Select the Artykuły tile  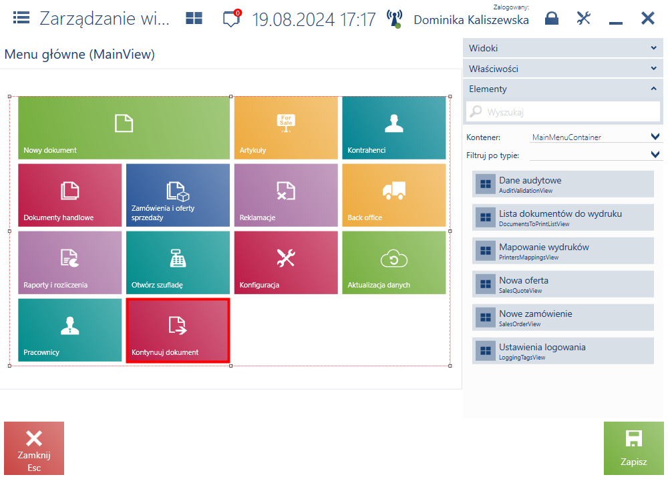286,128
